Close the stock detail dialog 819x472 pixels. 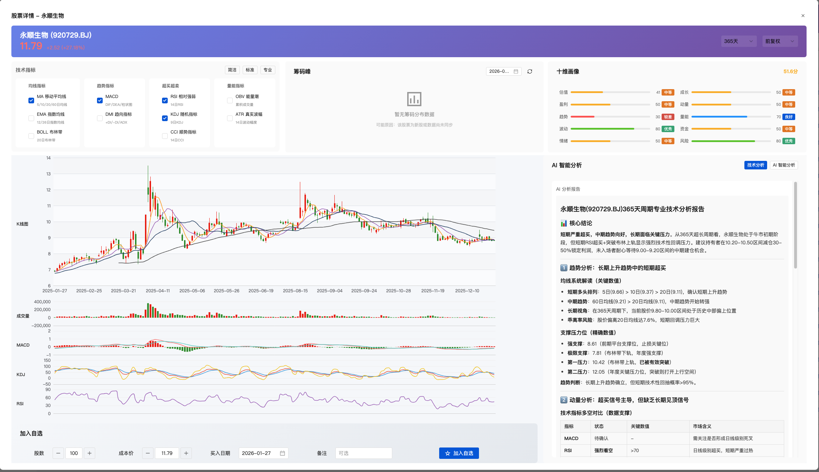tap(803, 16)
